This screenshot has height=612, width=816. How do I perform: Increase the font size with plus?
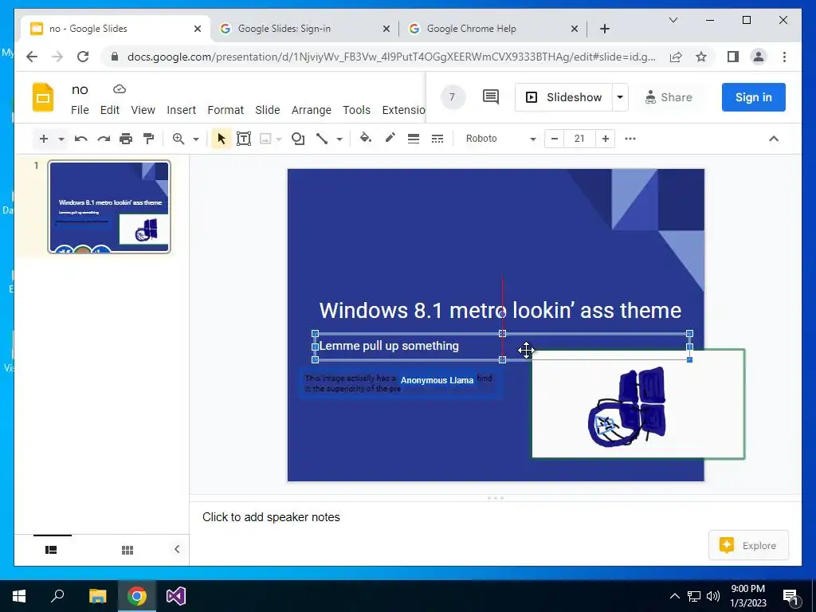pyautogui.click(x=606, y=139)
